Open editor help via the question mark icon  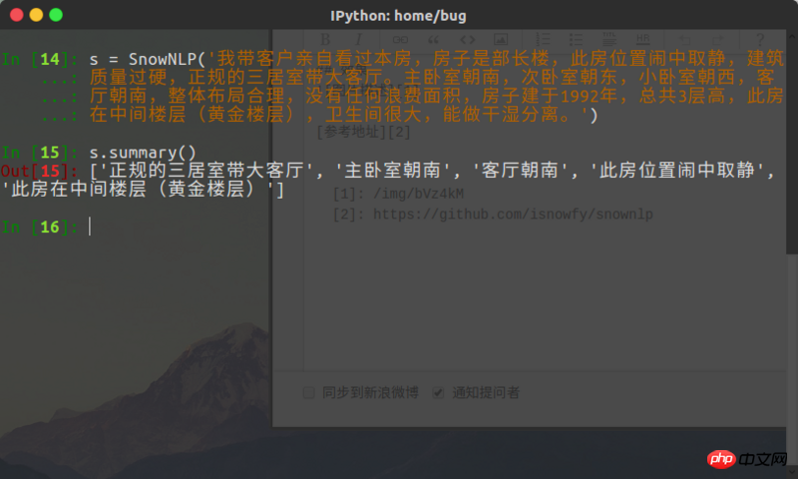coord(760,39)
